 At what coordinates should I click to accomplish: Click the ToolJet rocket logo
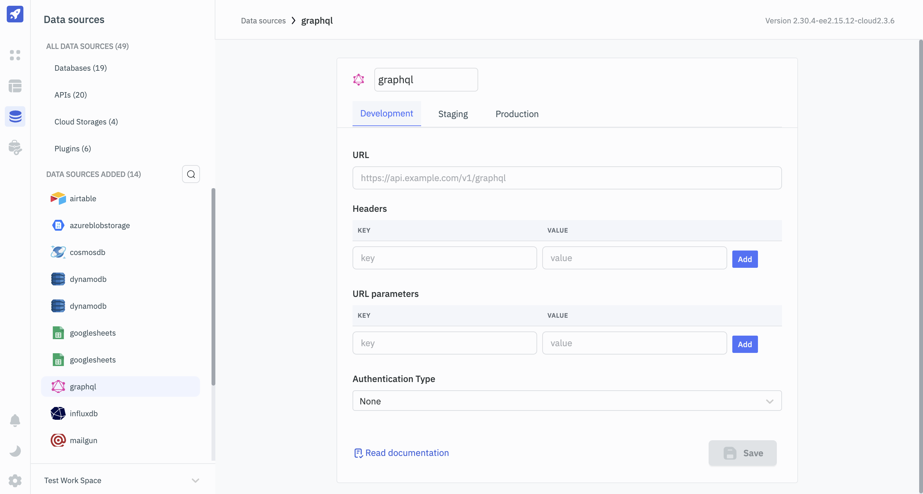coord(15,14)
